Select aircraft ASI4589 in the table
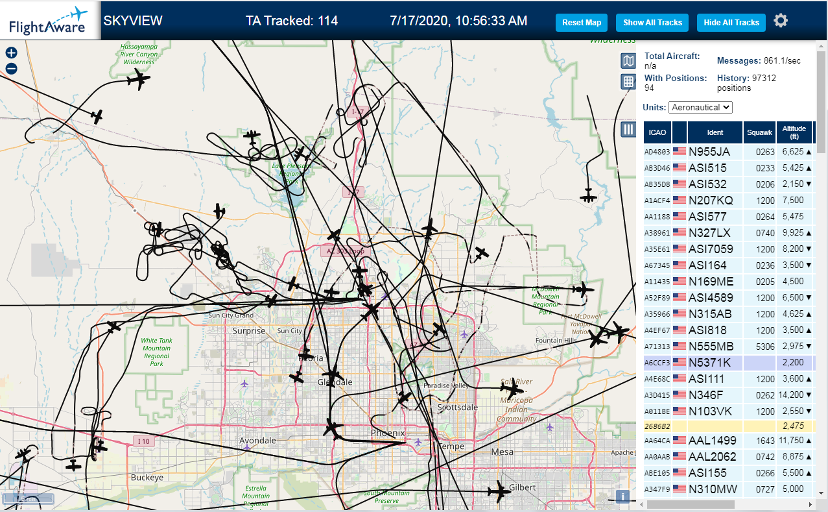This screenshot has height=512, width=828. pyautogui.click(x=729, y=298)
